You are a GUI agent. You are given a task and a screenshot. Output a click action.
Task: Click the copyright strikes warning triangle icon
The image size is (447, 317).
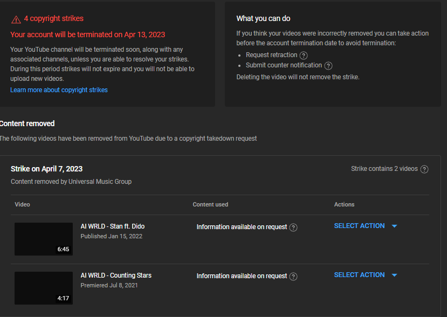[x=16, y=19]
